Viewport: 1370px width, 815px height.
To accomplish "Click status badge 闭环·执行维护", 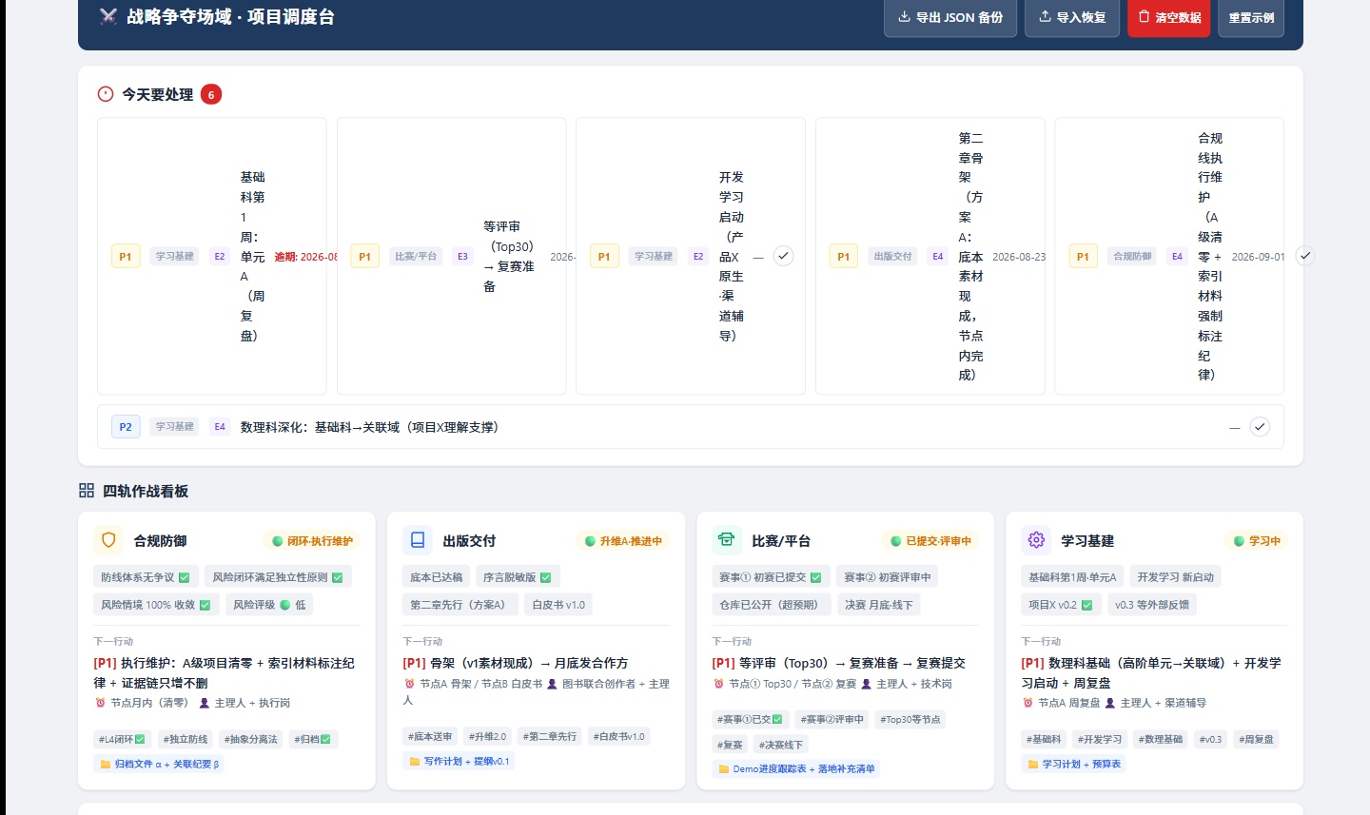I will tap(313, 541).
